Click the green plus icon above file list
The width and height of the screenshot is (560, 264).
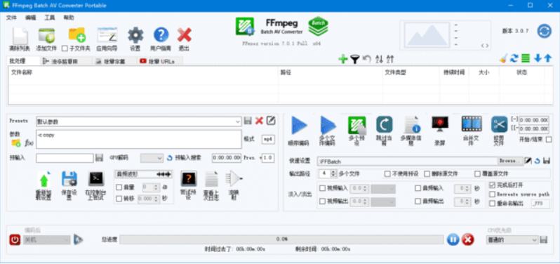tap(343, 59)
